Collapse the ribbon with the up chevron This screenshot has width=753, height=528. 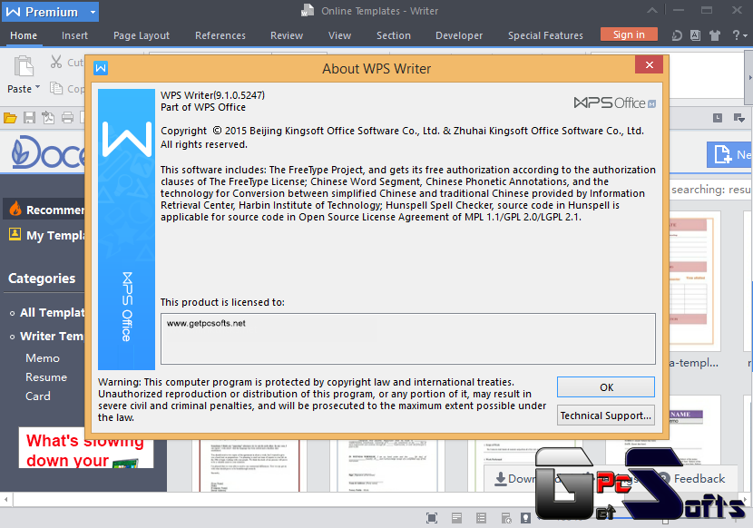pos(652,10)
